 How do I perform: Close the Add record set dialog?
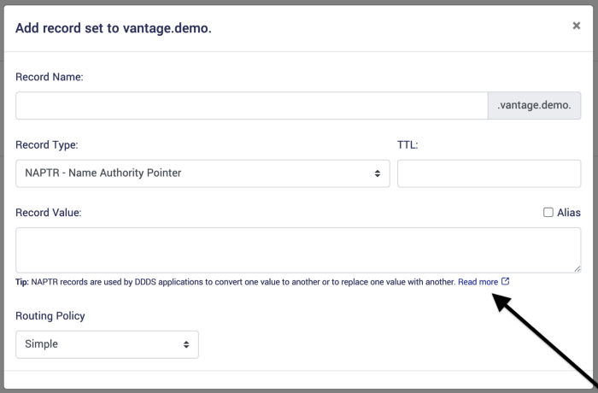pos(577,26)
